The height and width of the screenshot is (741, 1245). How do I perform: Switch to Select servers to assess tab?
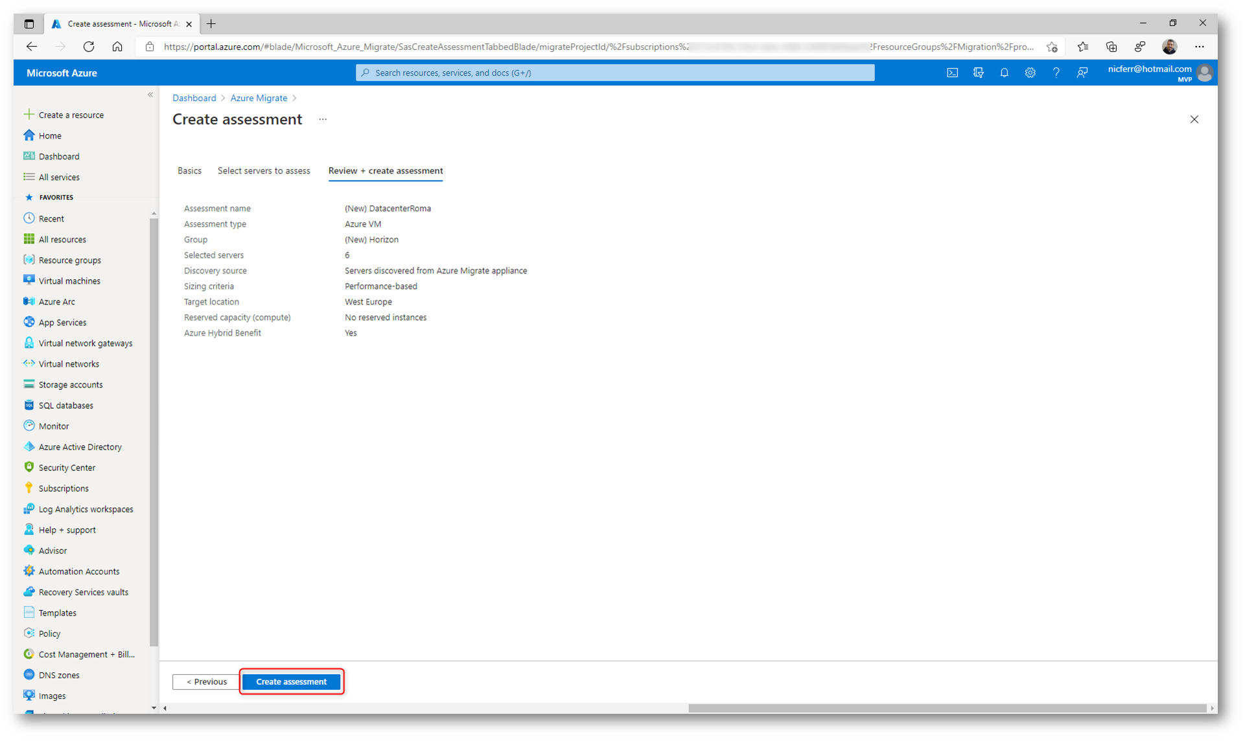pyautogui.click(x=264, y=170)
